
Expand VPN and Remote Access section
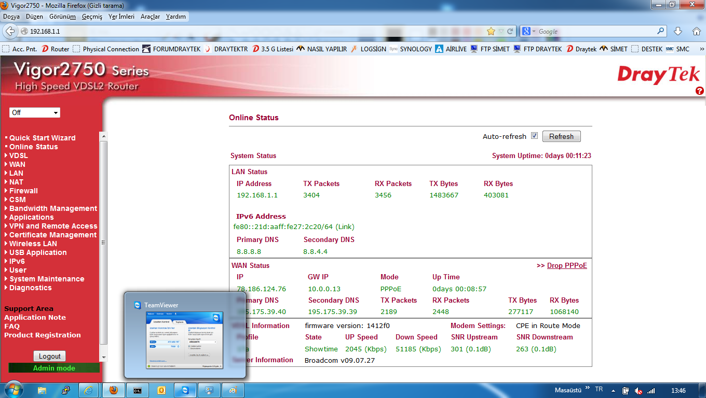click(53, 226)
